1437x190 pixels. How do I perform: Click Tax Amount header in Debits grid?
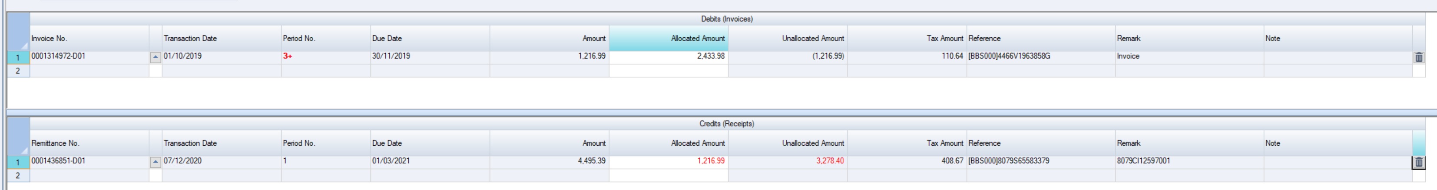907,39
